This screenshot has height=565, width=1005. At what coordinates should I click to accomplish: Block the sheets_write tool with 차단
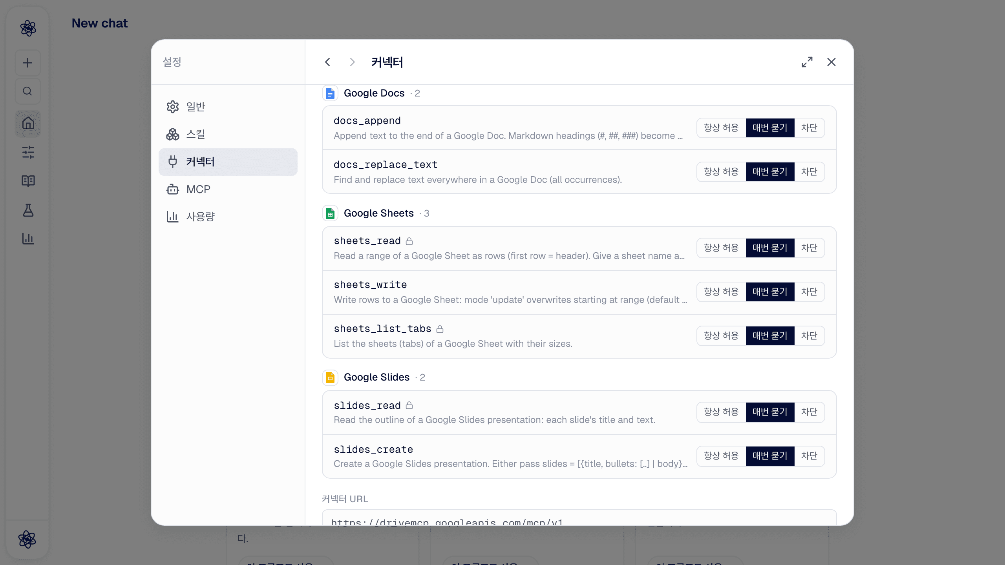809,292
